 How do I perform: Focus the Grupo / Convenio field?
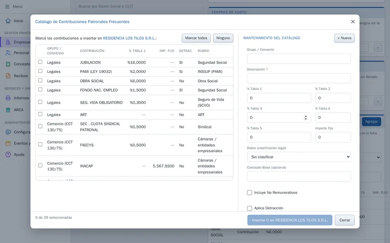pos(299,59)
